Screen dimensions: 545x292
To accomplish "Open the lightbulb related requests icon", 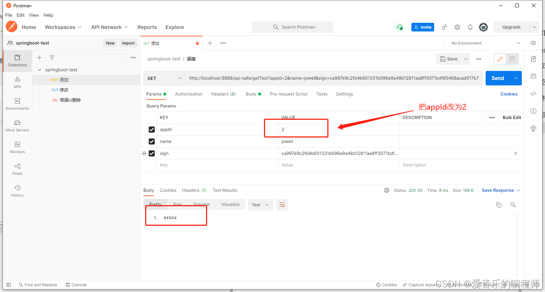I will (533, 128).
